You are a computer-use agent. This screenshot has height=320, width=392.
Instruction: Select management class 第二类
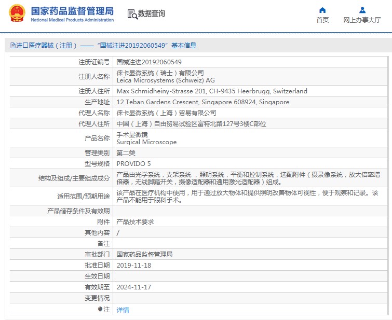point(126,152)
